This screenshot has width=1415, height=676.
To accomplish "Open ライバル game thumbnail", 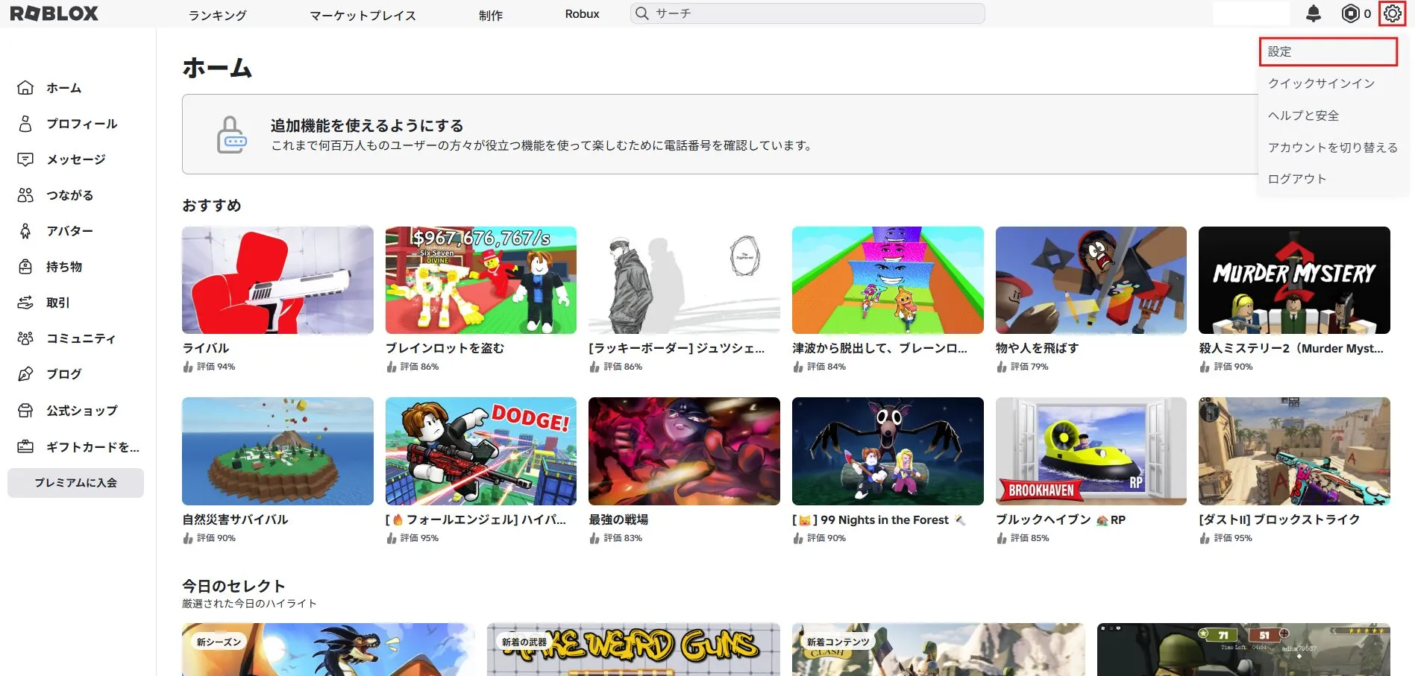I will [277, 280].
